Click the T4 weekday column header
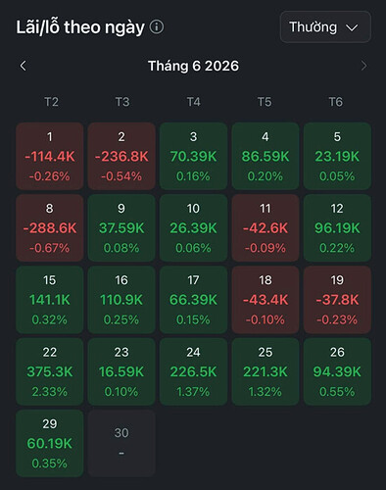 click(x=193, y=102)
